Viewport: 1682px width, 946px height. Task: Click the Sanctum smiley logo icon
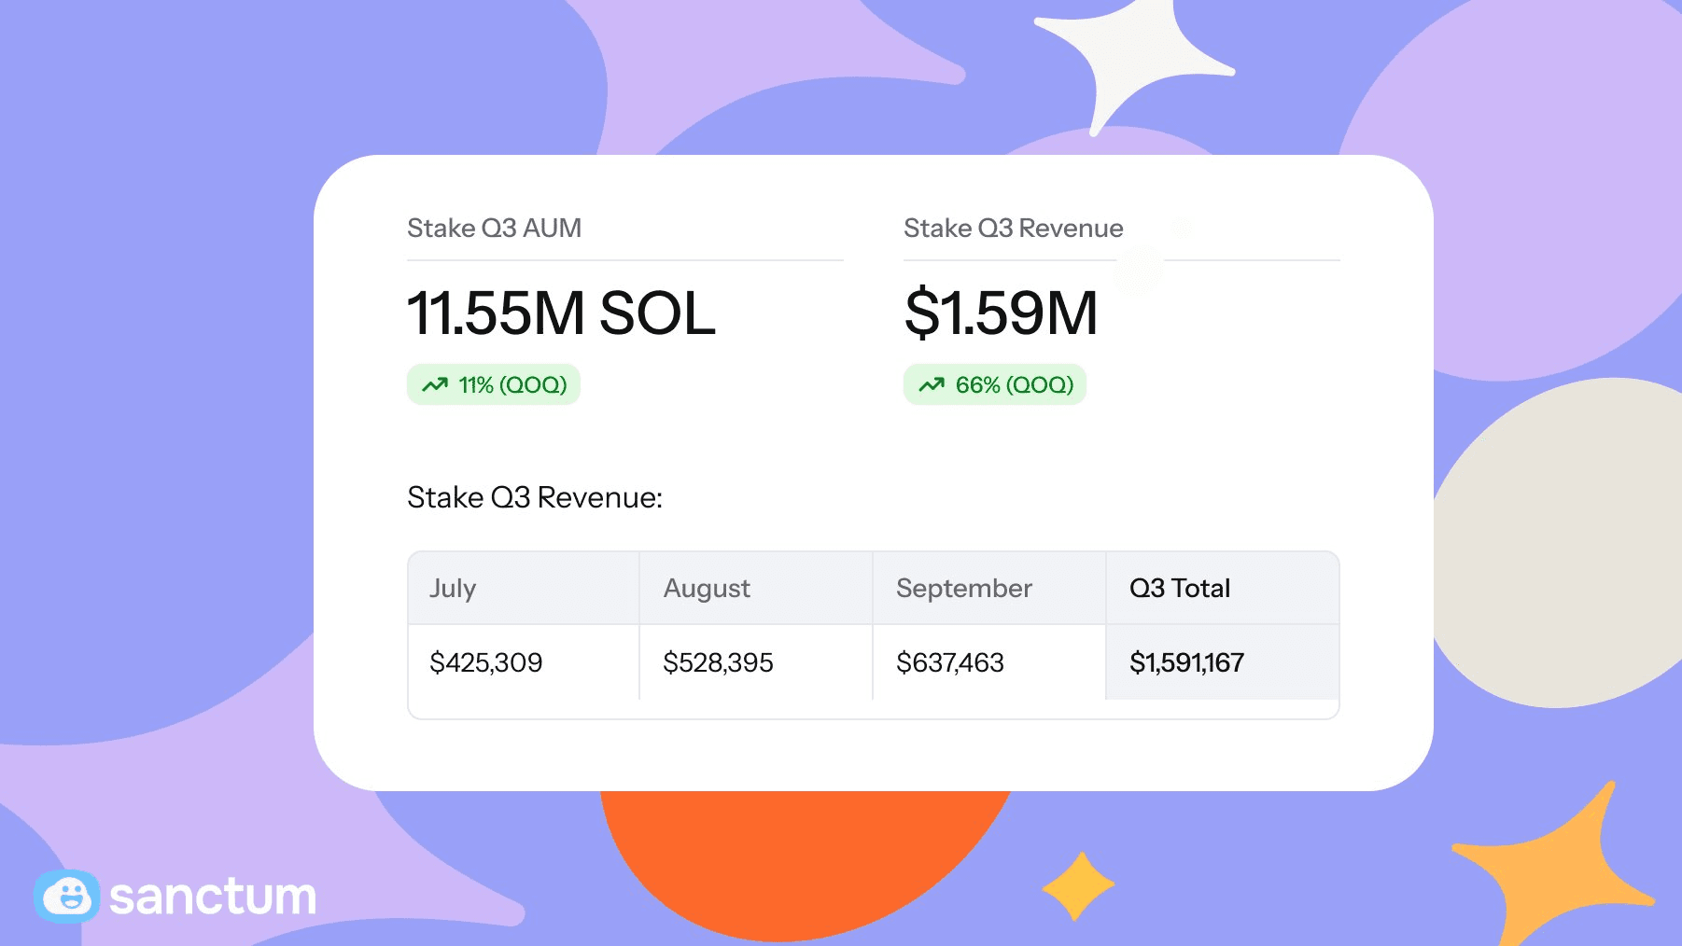pos(66,897)
